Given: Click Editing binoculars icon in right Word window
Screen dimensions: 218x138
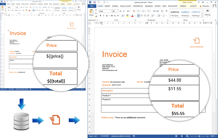Looking at the screenshot, I should point(208,11).
